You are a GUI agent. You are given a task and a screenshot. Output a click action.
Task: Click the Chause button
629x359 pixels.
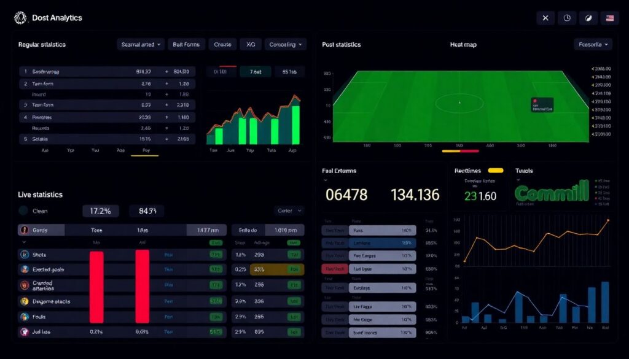(x=222, y=44)
